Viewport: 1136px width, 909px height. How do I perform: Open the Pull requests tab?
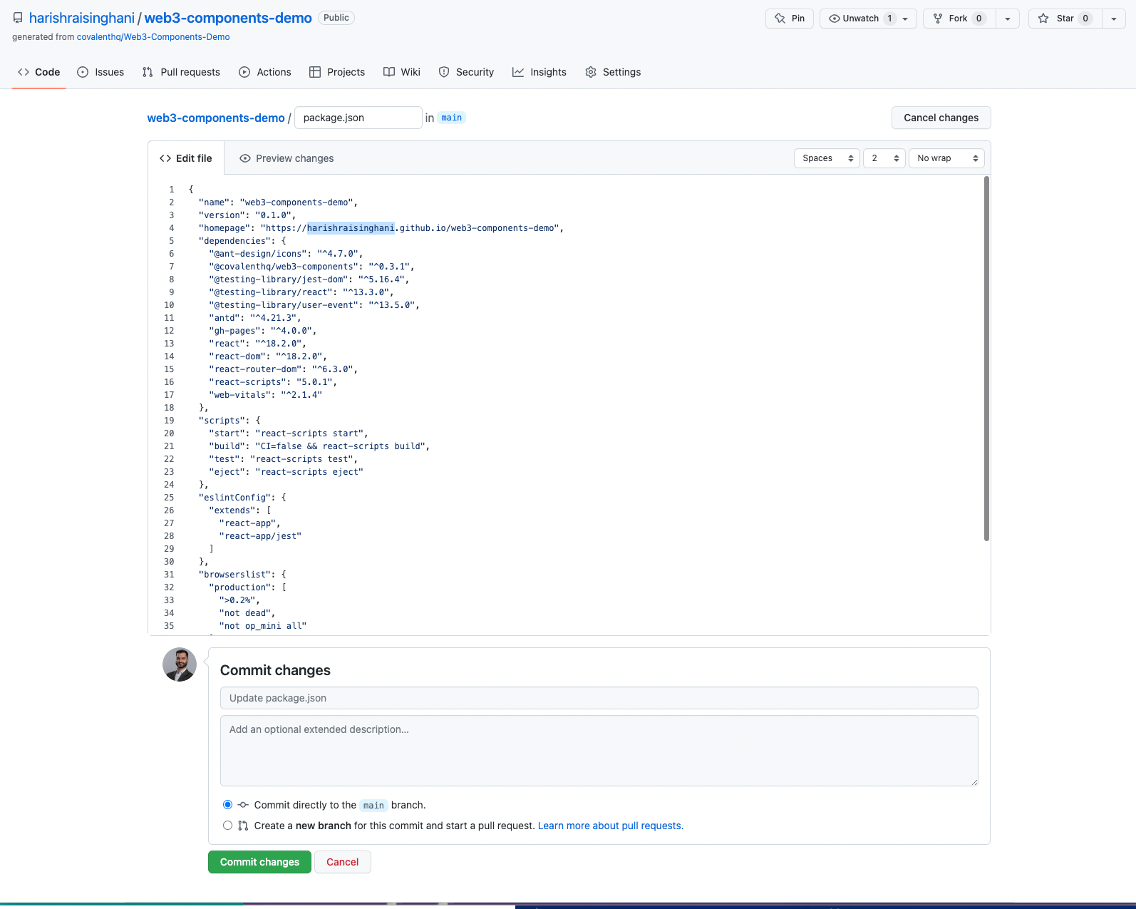pyautogui.click(x=181, y=72)
